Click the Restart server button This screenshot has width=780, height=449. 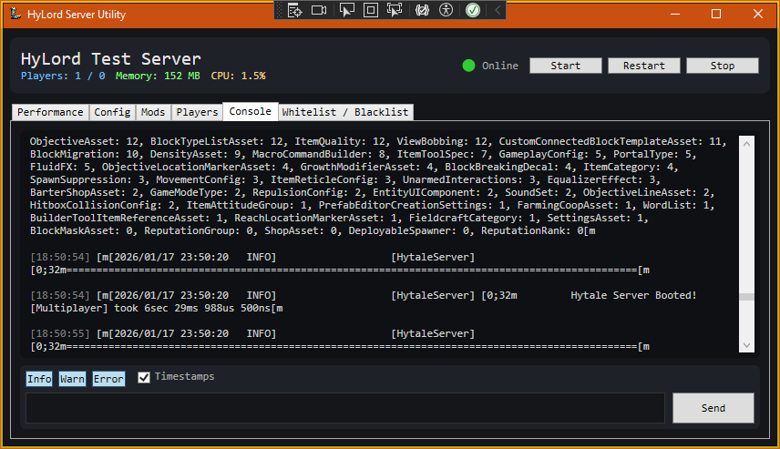click(x=643, y=66)
